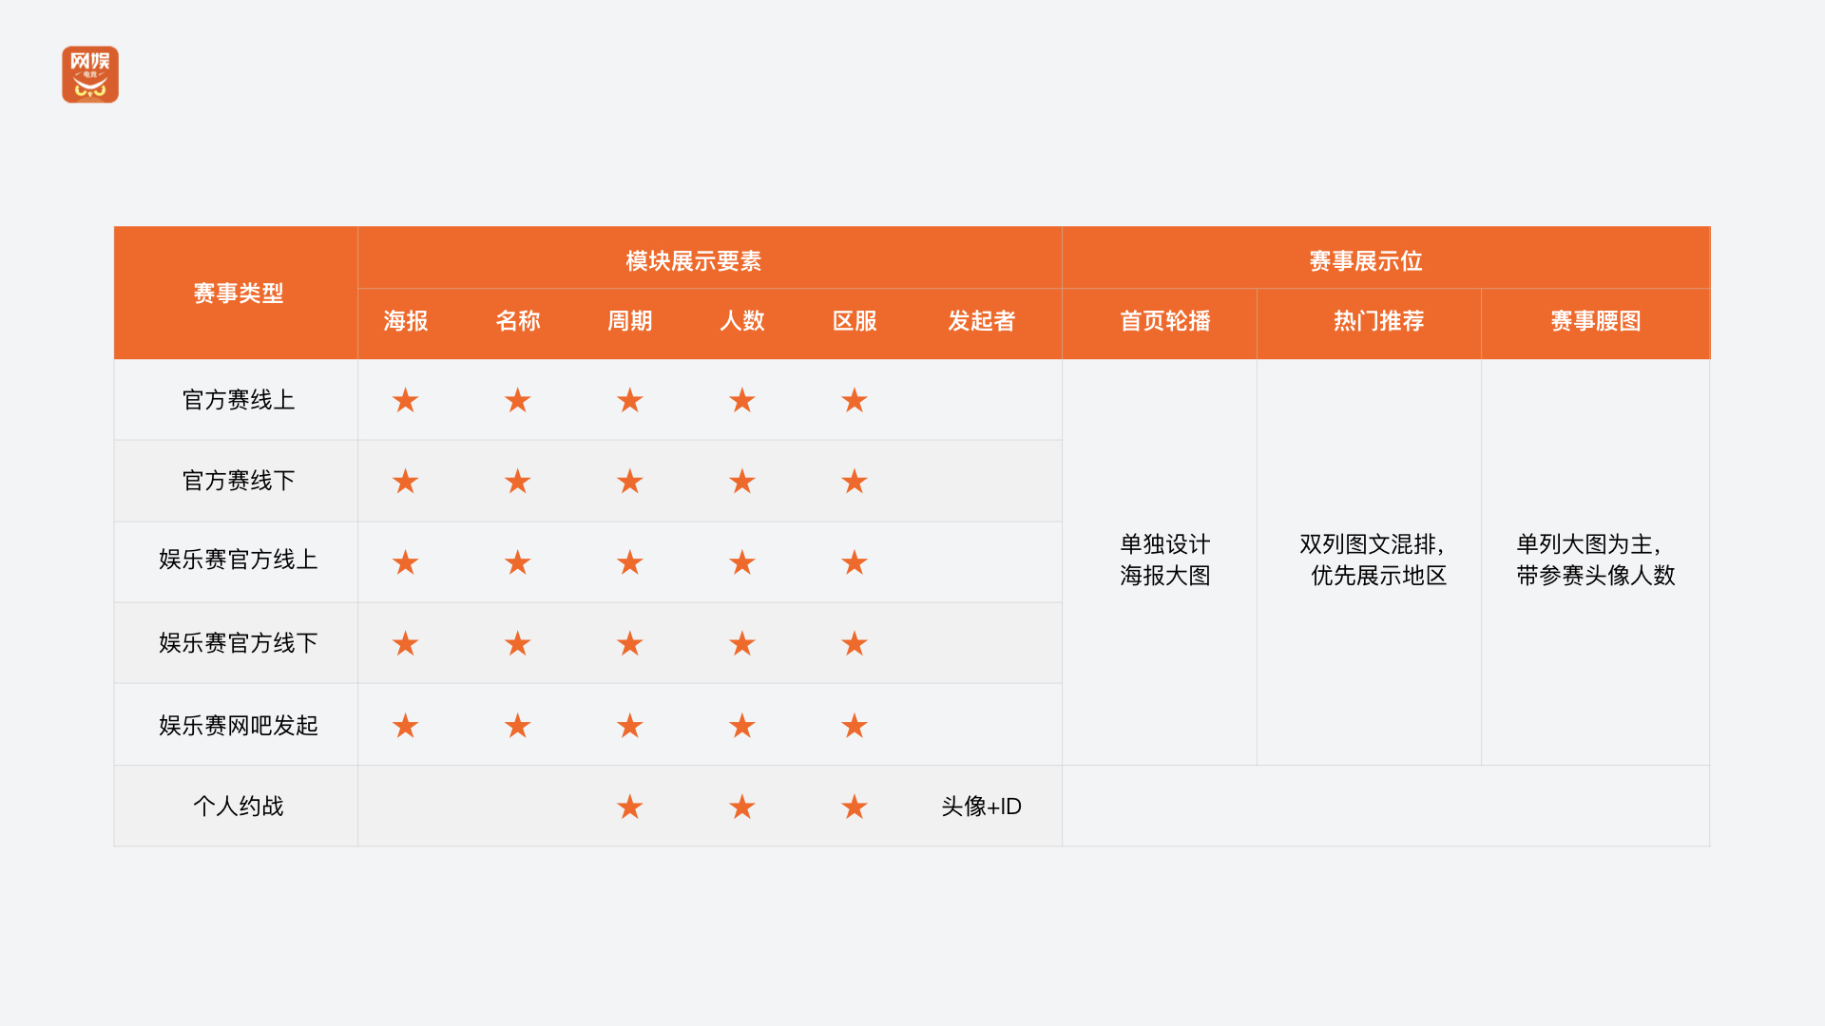This screenshot has height=1026, width=1825.
Task: Click the 区服 star in 娱乐赛网吧发起 row
Action: (855, 726)
